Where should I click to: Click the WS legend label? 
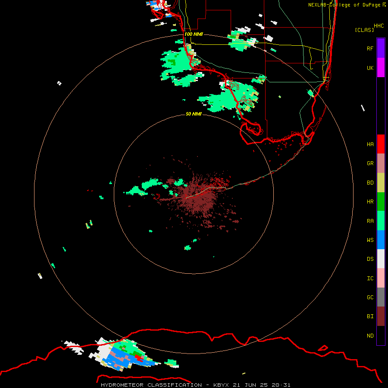(x=370, y=240)
